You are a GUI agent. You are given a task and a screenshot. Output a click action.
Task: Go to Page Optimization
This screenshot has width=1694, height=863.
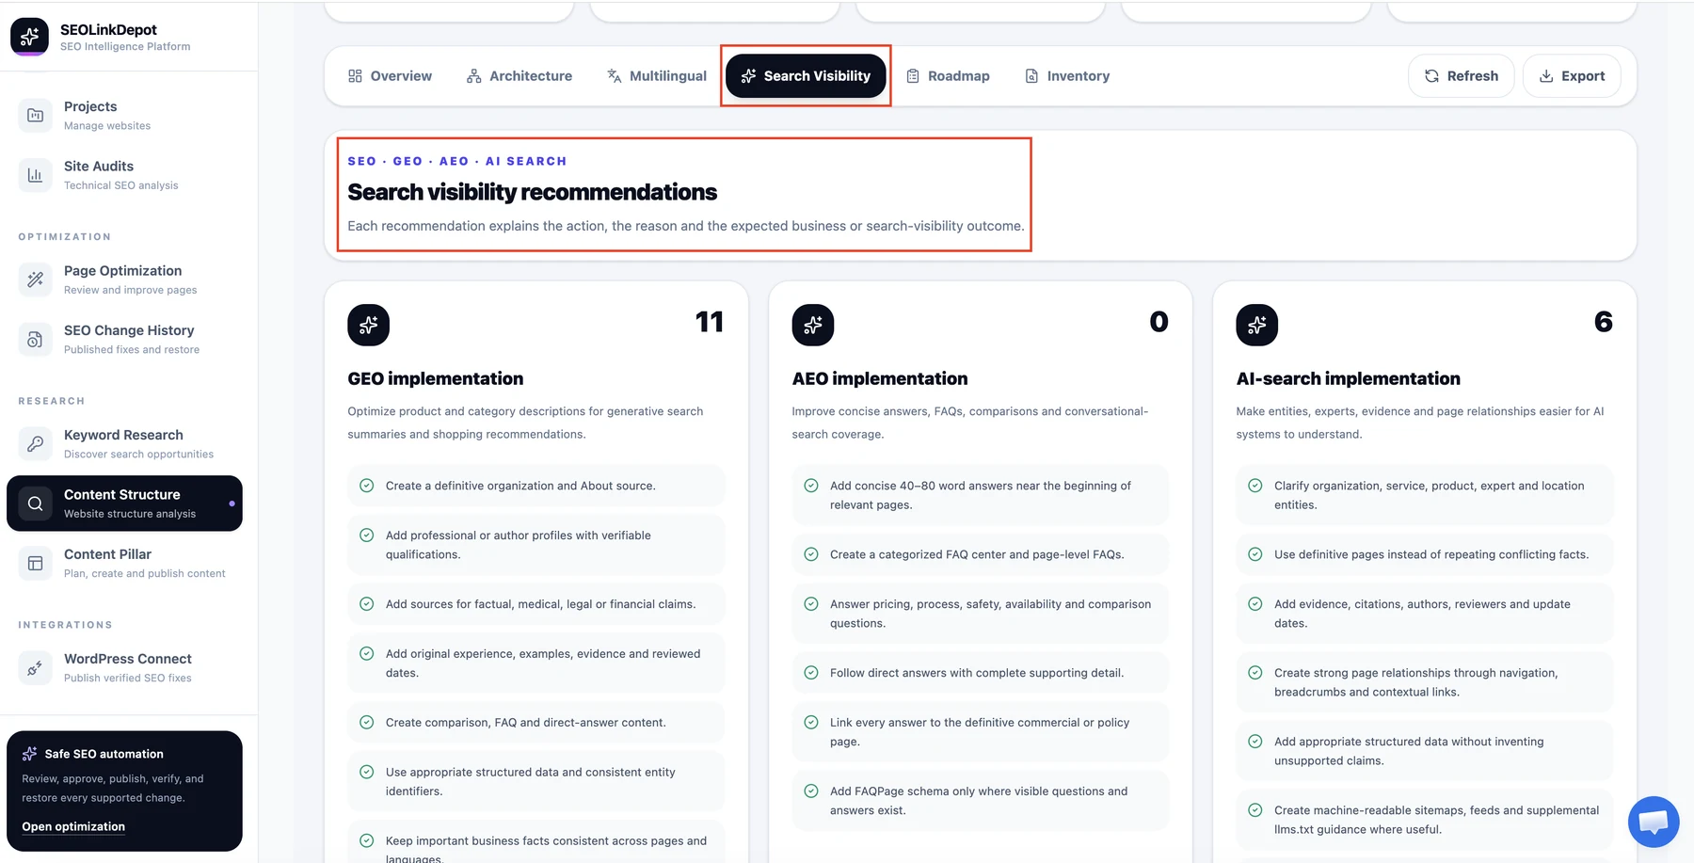pyautogui.click(x=124, y=280)
